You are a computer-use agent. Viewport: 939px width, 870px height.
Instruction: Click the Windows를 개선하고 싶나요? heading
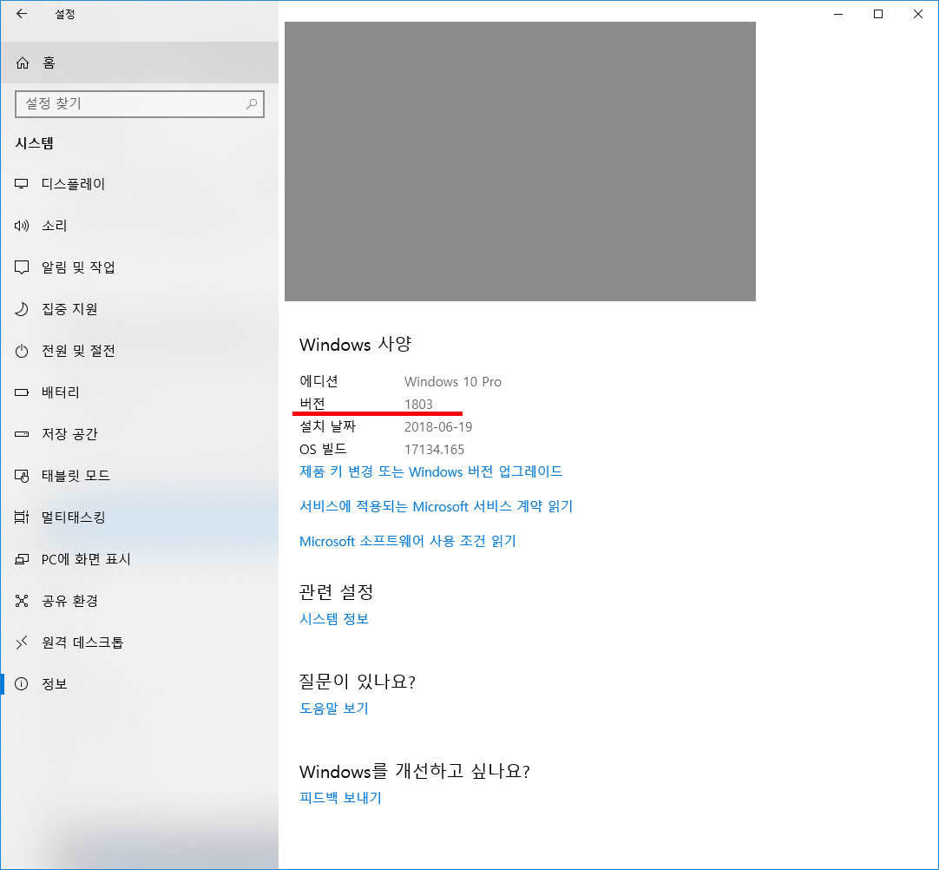415,770
